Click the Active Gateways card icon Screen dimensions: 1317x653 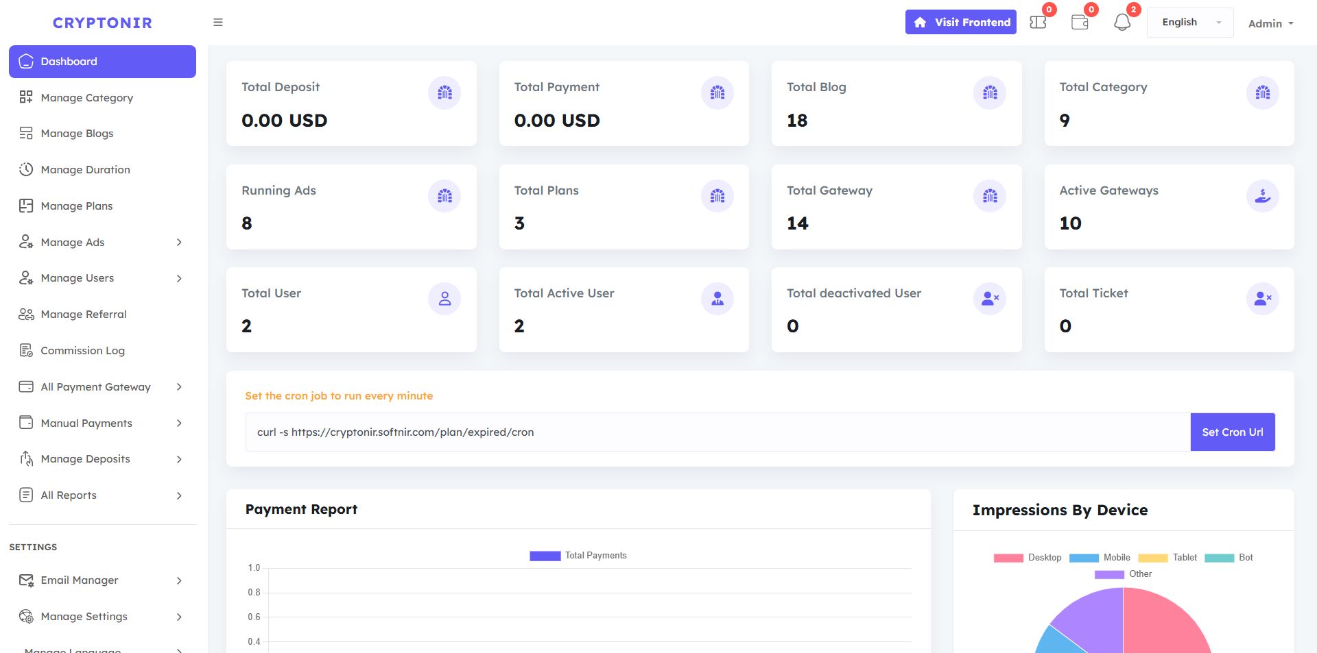point(1262,197)
